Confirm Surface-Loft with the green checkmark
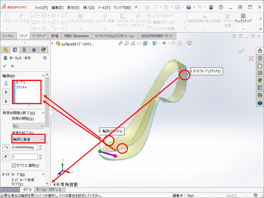 [x=5, y=66]
